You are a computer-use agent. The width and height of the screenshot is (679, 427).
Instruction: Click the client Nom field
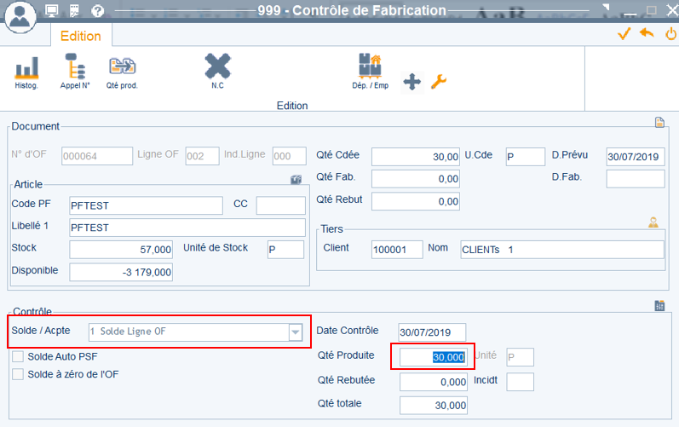(x=562, y=250)
